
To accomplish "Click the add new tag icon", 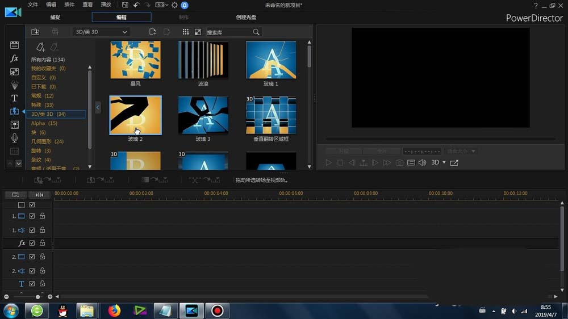I will (x=40, y=47).
